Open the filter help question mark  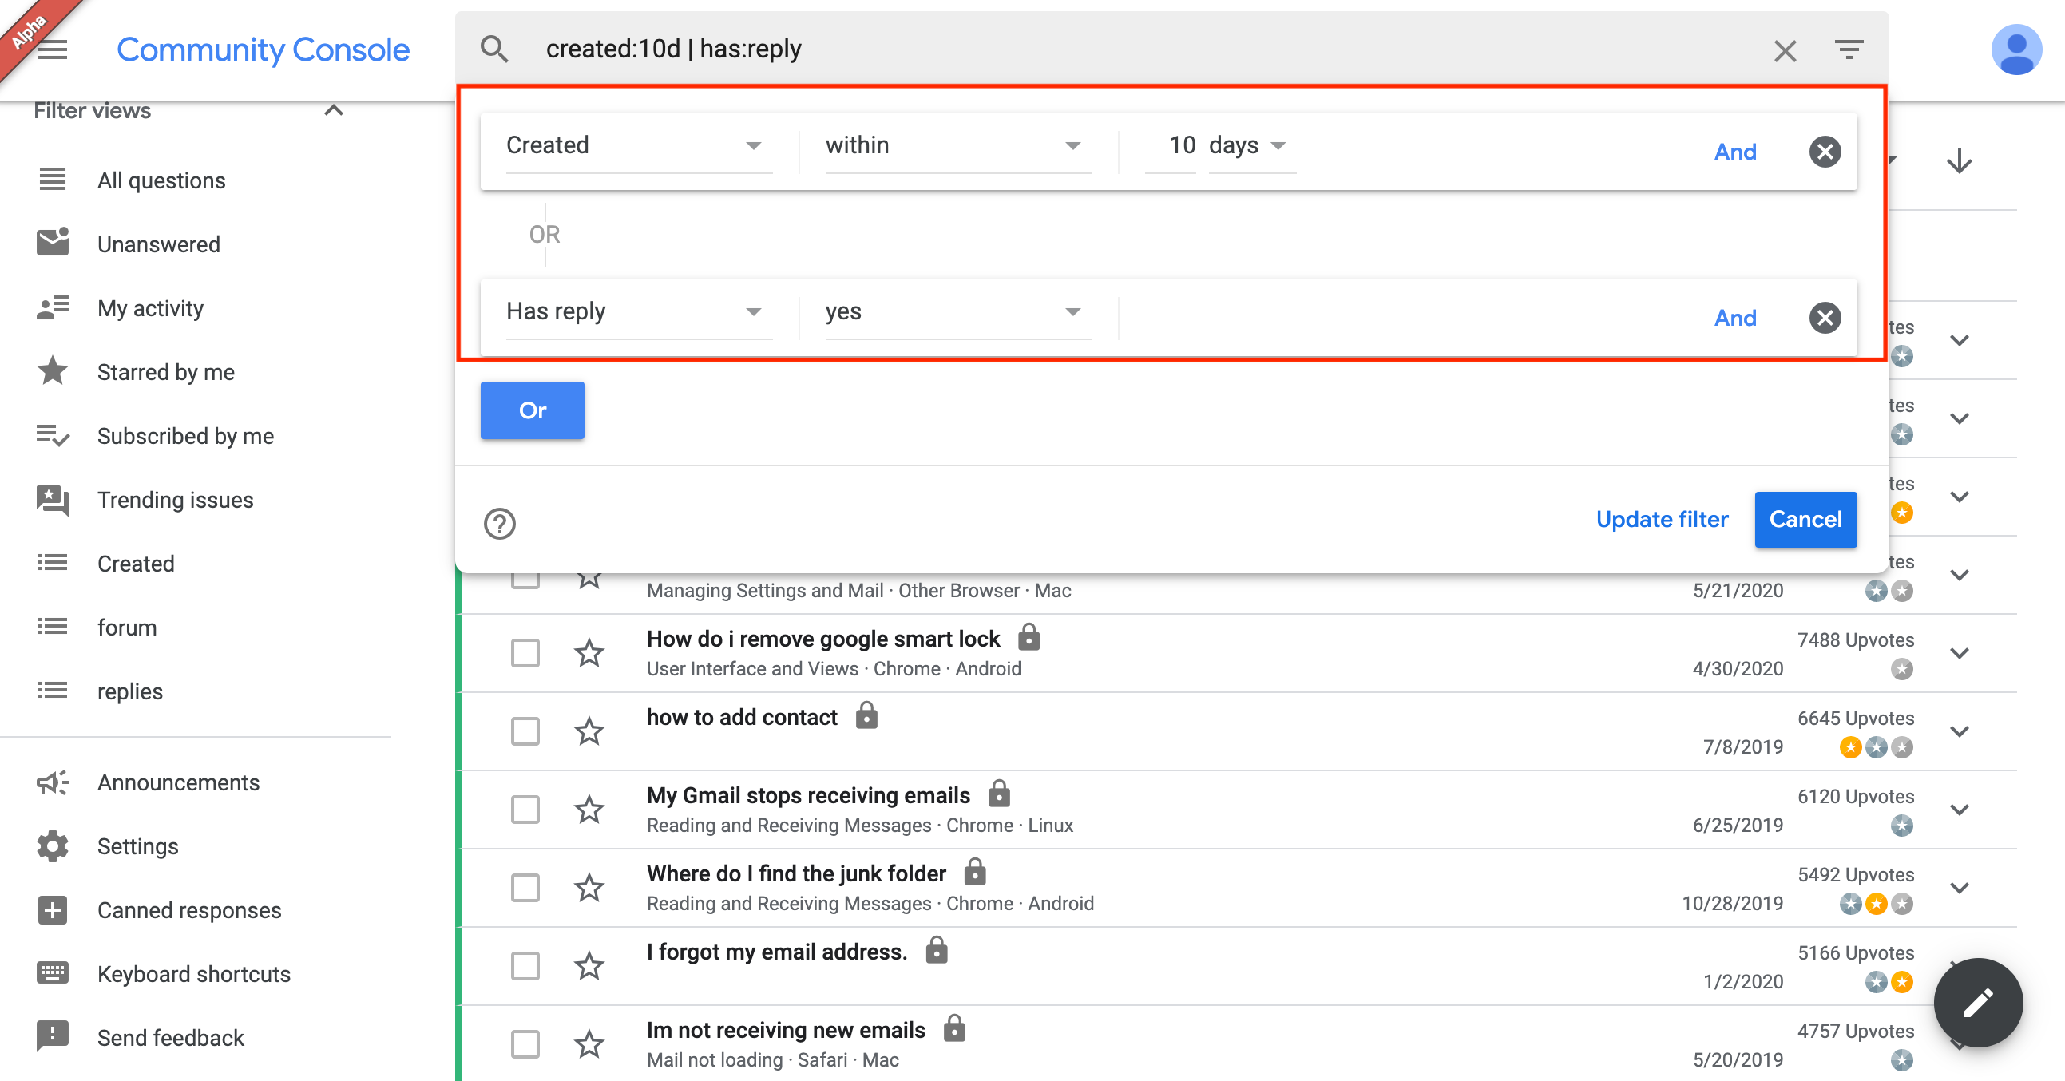pyautogui.click(x=499, y=523)
